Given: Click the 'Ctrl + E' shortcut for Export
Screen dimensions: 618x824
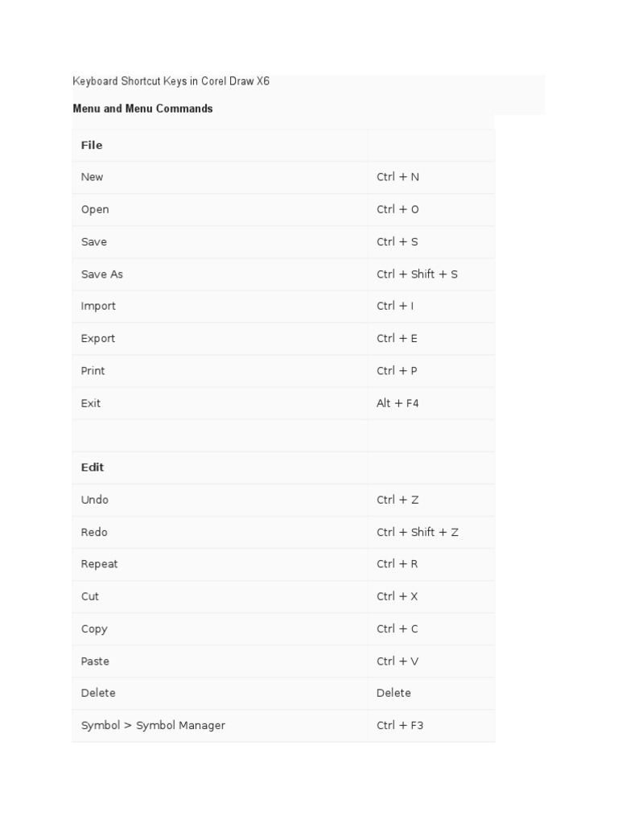Looking at the screenshot, I should [x=397, y=339].
